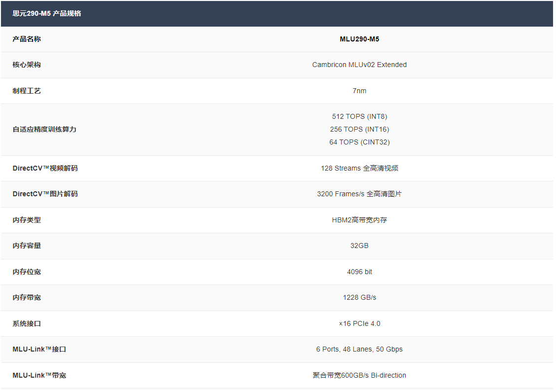Click the 'DirectCV™视频解码' row label
556x390 pixels.
point(45,168)
